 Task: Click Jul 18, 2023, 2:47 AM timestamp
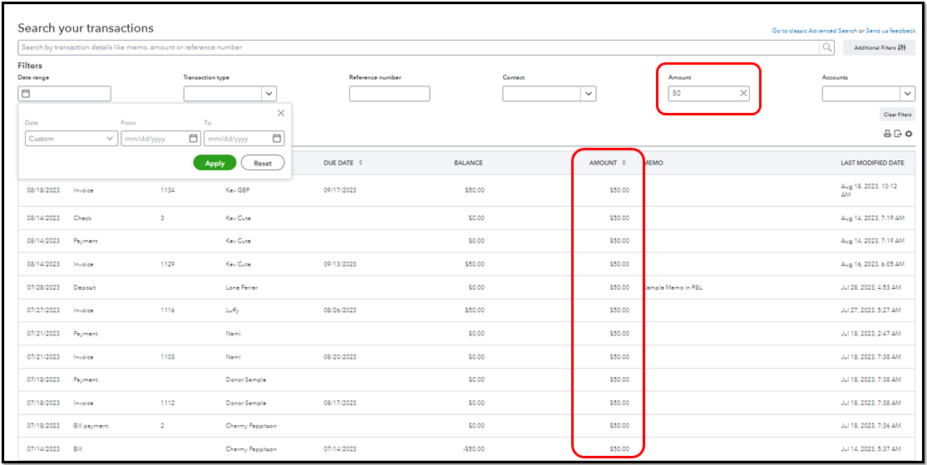click(x=871, y=334)
